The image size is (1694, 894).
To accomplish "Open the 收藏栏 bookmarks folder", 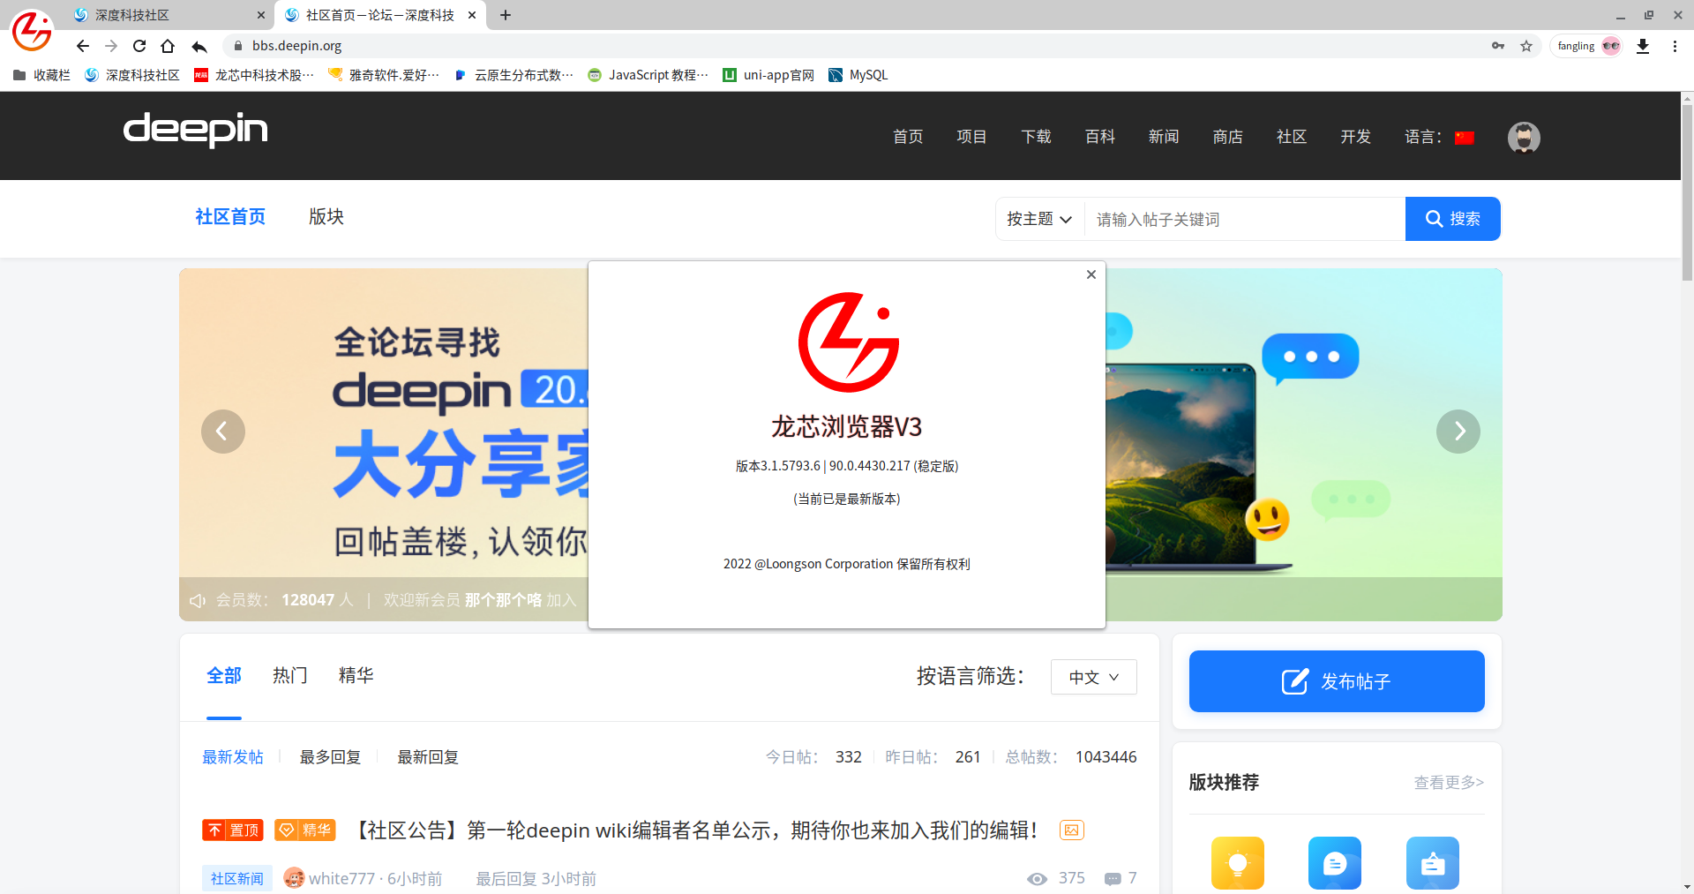I will (41, 75).
